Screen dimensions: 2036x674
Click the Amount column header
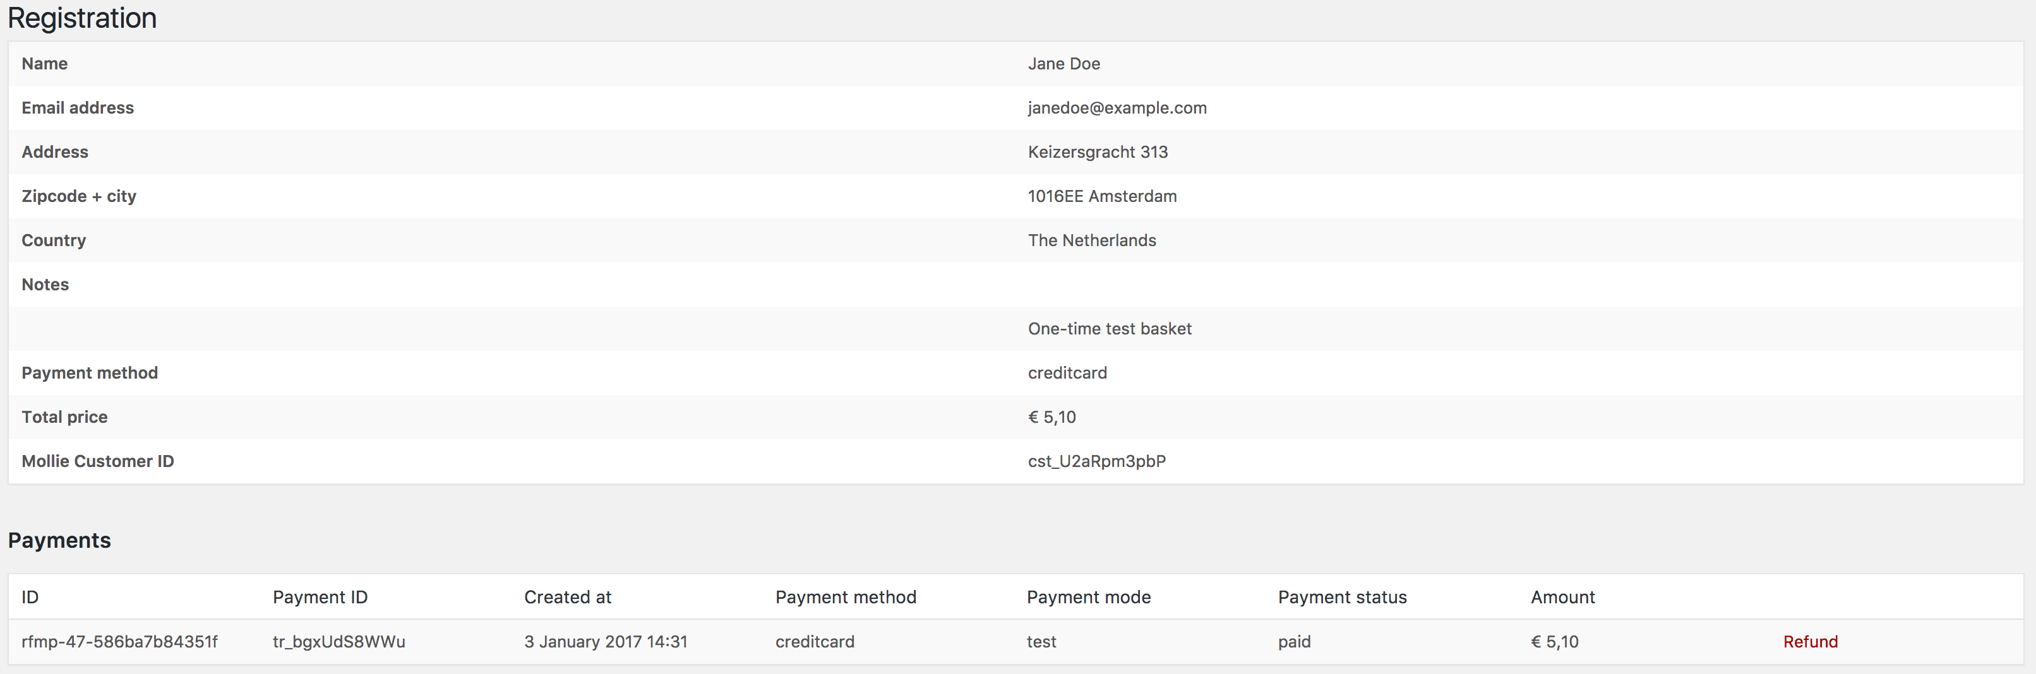tap(1562, 596)
